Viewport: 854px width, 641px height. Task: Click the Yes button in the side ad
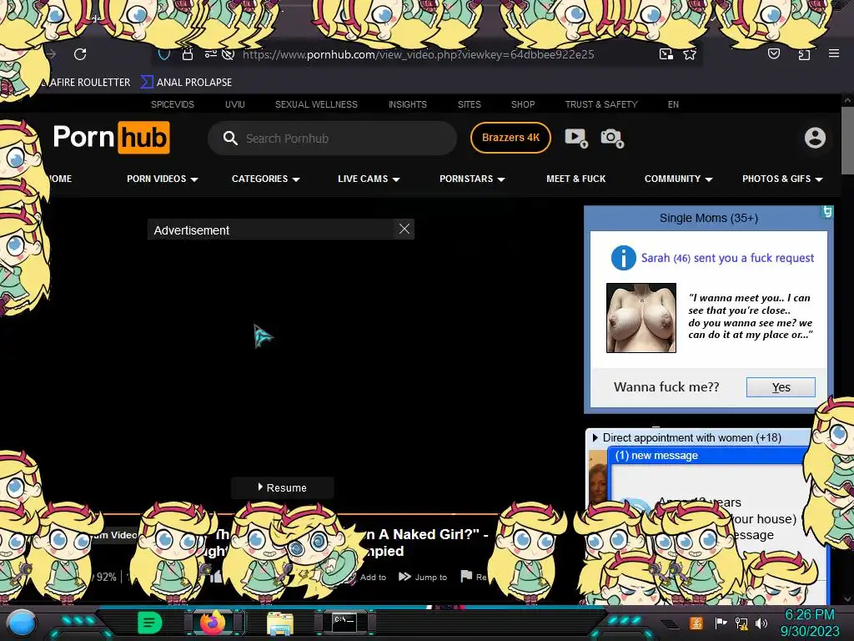pos(781,387)
